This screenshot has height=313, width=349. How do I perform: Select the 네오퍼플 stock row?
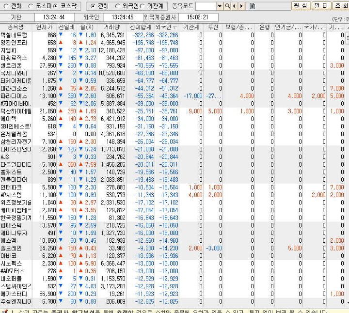(x=172, y=279)
